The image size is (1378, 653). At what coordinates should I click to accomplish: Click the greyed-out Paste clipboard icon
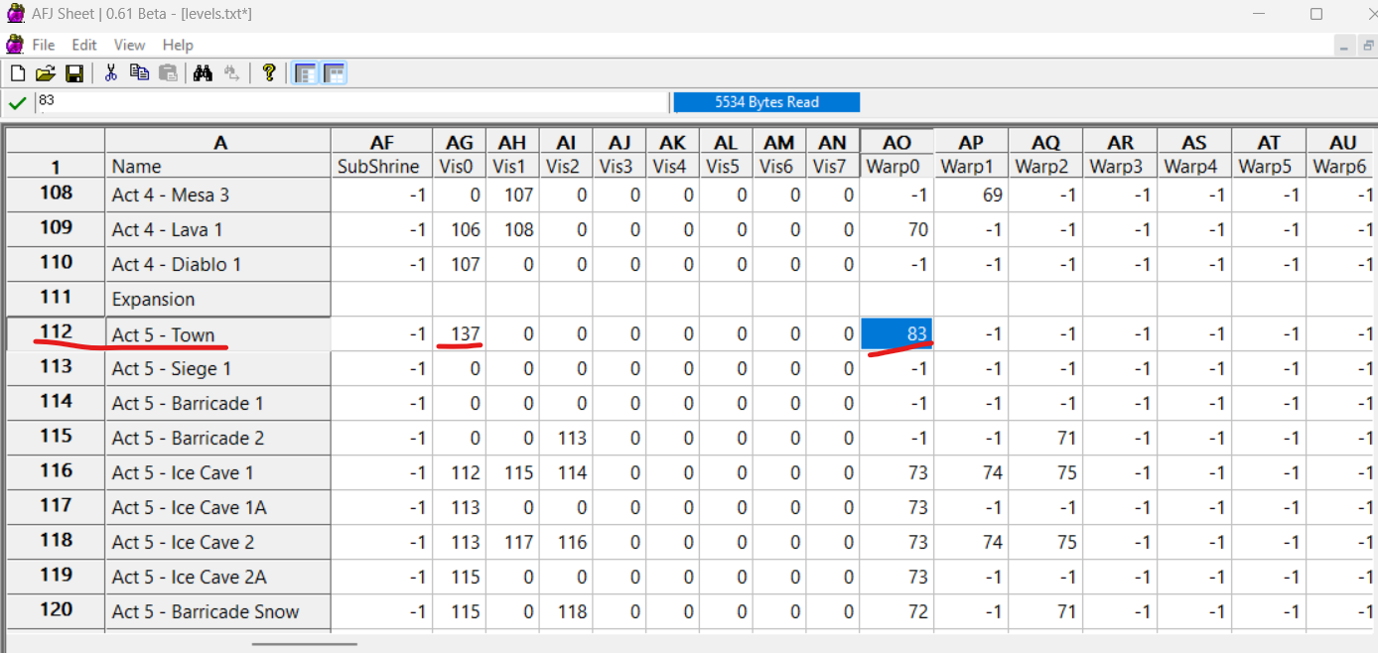[x=168, y=73]
